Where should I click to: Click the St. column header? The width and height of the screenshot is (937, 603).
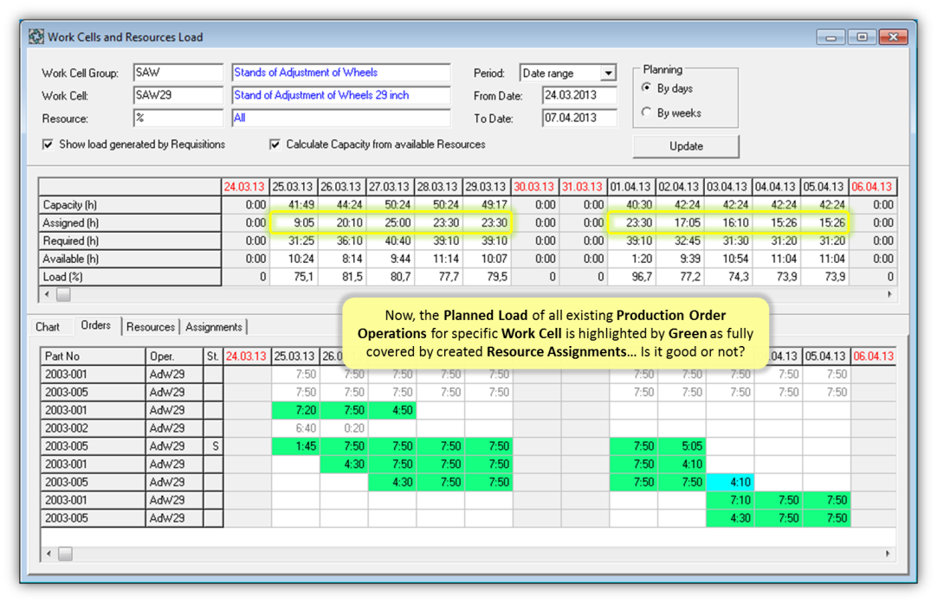[x=213, y=356]
